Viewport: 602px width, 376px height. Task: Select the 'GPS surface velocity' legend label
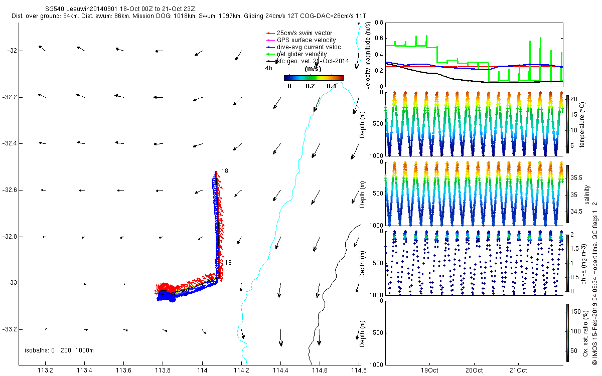(307, 40)
